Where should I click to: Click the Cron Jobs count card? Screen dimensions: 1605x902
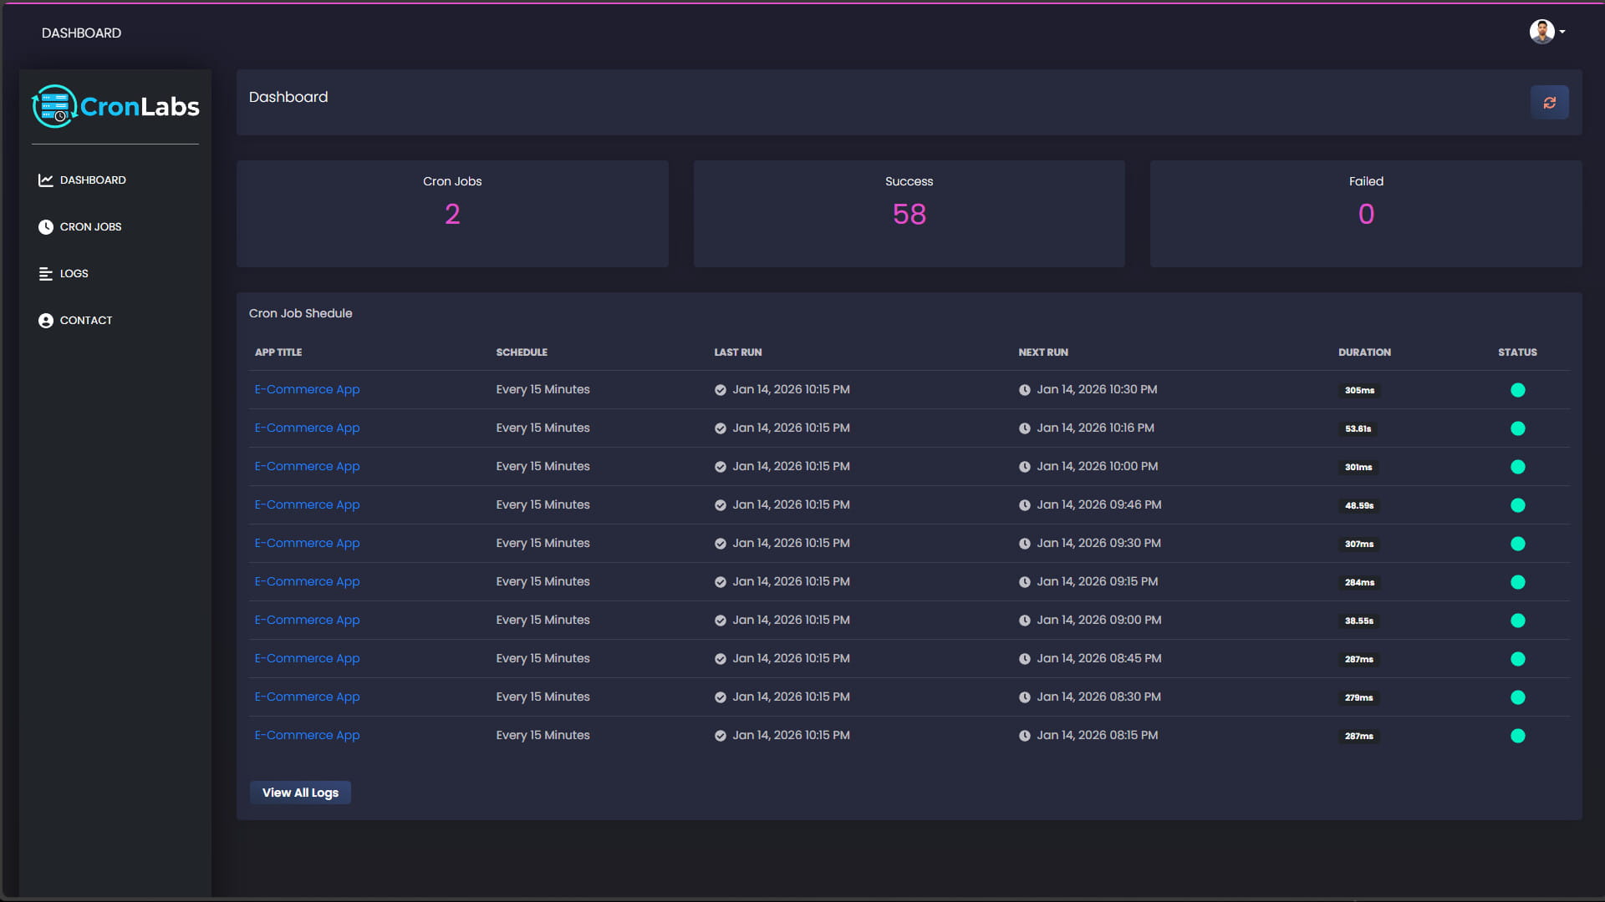pos(452,214)
